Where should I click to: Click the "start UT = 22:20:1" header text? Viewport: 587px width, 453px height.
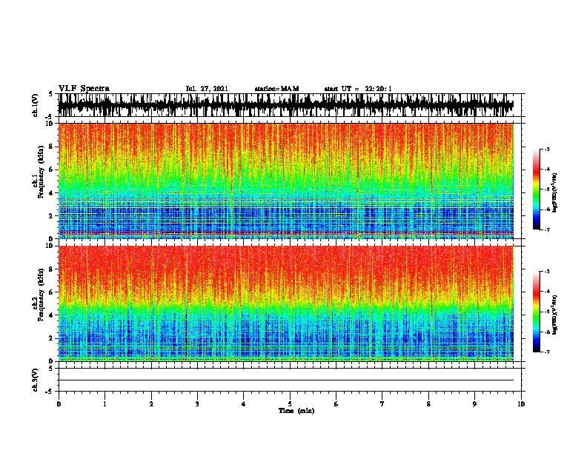358,89
